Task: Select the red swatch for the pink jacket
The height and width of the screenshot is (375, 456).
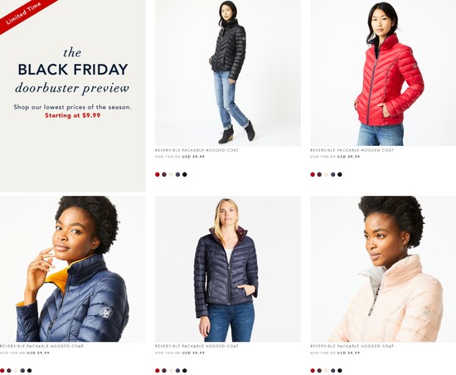Action: coord(313,371)
